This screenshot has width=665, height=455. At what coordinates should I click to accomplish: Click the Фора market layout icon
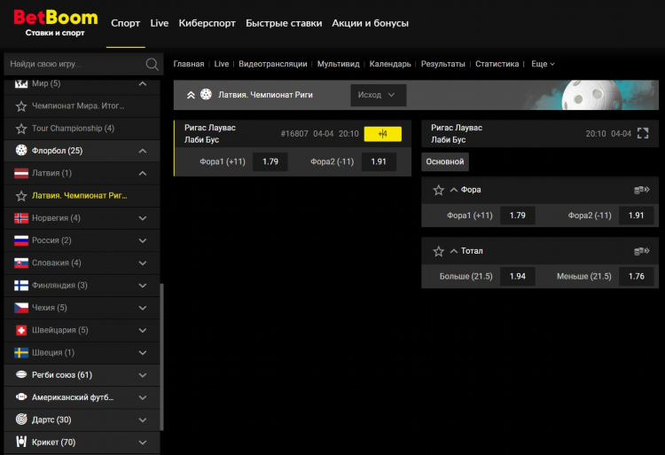tap(642, 190)
